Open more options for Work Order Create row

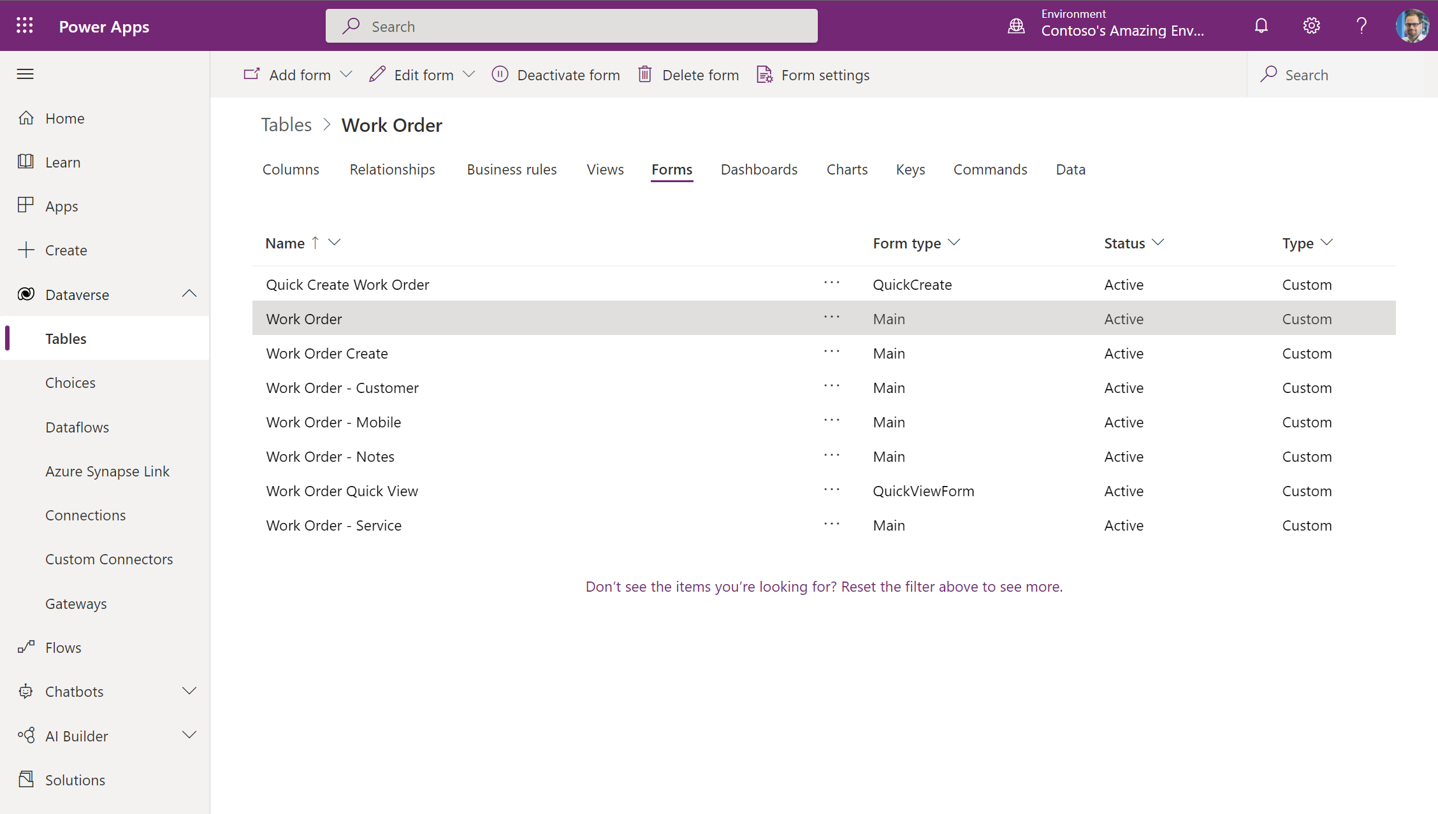tap(832, 352)
